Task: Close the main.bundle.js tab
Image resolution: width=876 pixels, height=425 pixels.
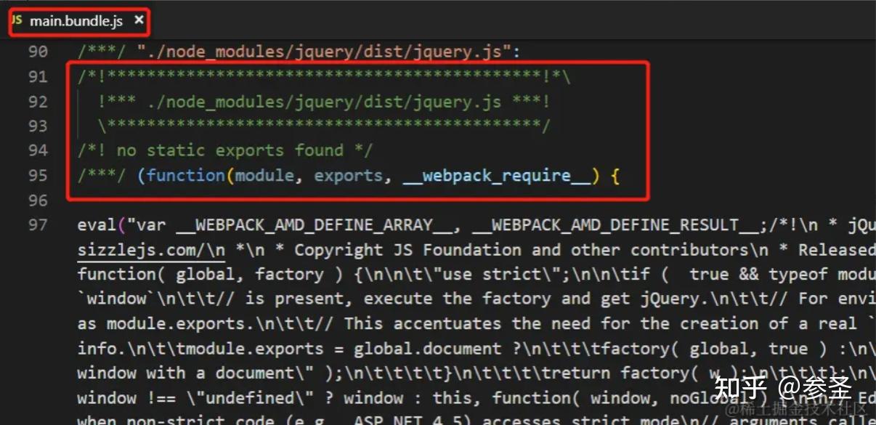Action: [138, 21]
